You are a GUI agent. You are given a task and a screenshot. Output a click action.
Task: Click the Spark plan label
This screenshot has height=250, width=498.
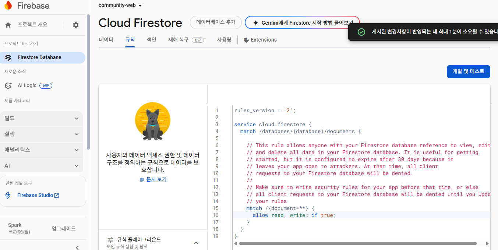(x=15, y=225)
